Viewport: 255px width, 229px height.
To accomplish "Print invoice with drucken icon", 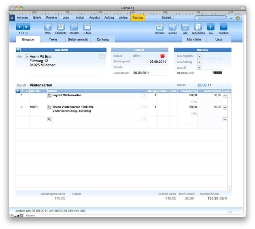I will [159, 27].
